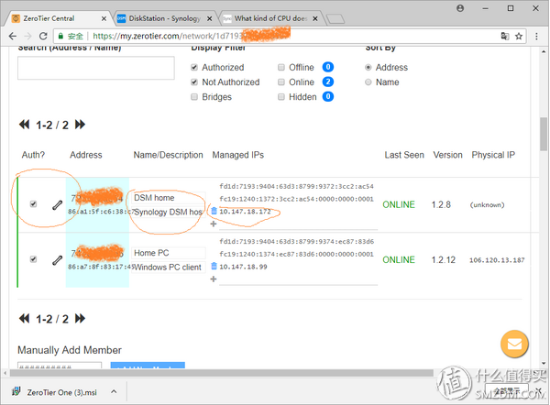Reload the ZeroTier page
The image size is (550, 405).
pos(43,36)
